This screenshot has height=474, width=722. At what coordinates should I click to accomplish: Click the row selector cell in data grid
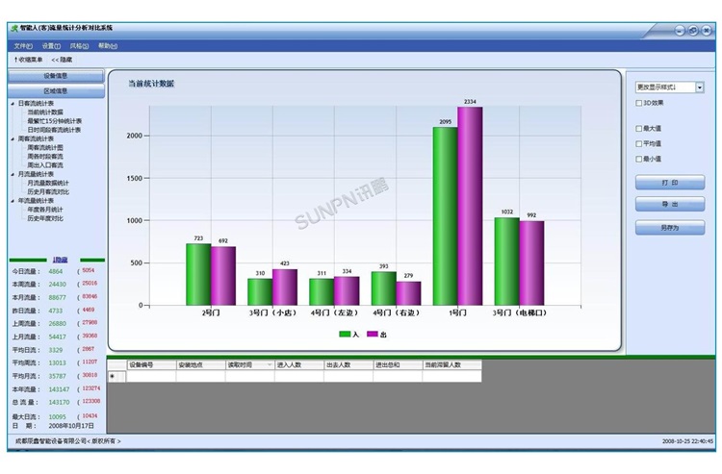112,377
